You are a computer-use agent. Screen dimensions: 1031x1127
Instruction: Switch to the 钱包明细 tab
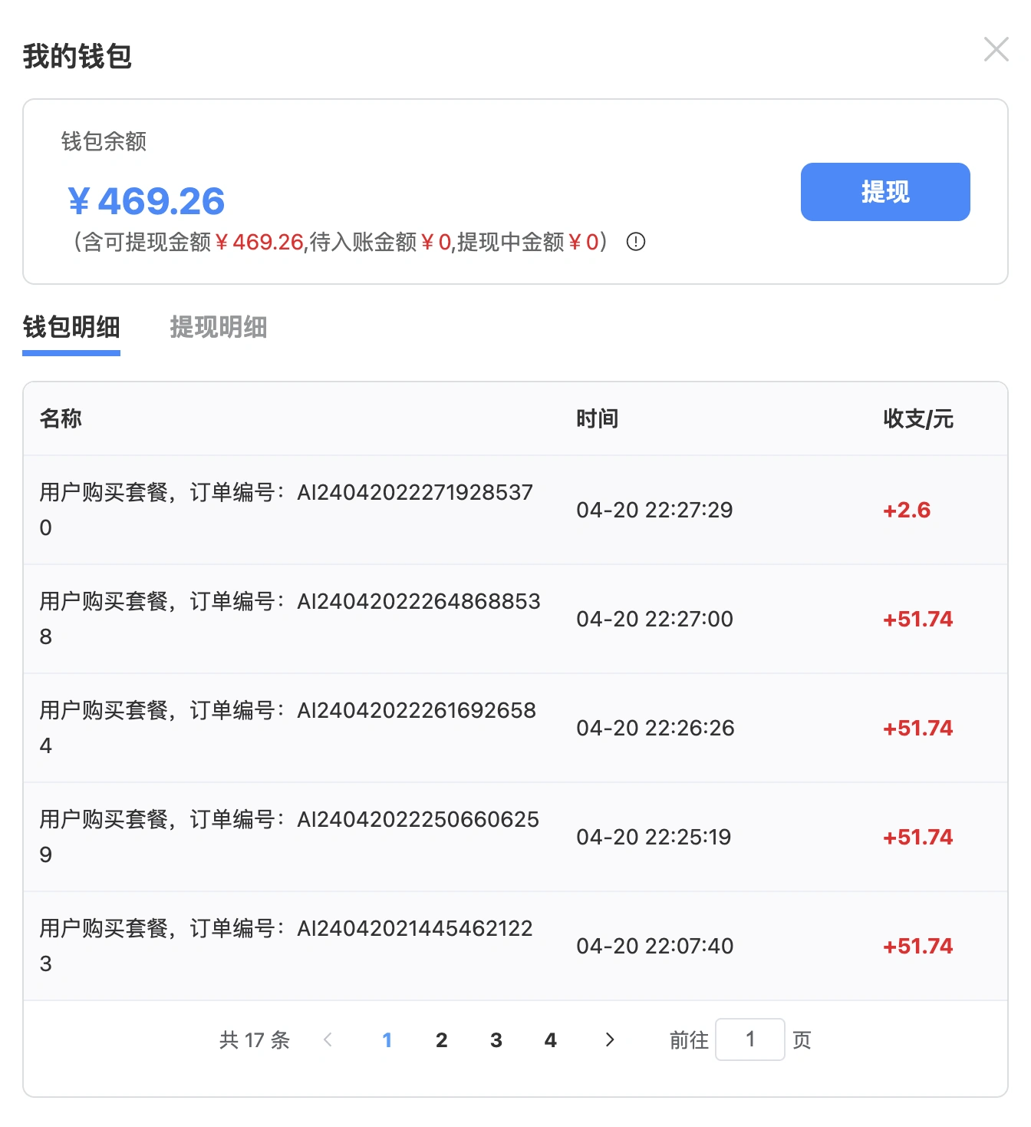tap(71, 328)
